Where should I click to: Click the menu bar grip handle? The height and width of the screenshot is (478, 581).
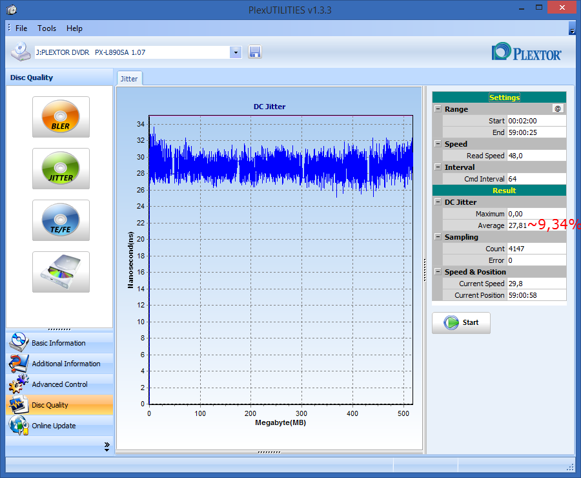[9, 27]
